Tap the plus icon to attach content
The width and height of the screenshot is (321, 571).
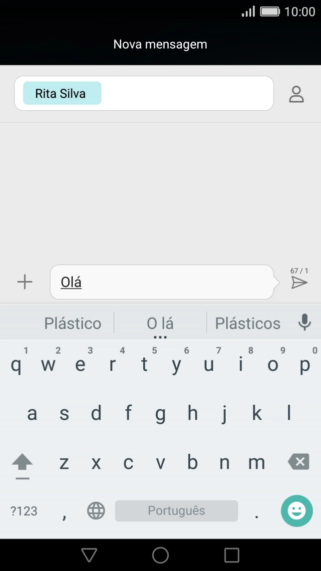[x=24, y=282]
